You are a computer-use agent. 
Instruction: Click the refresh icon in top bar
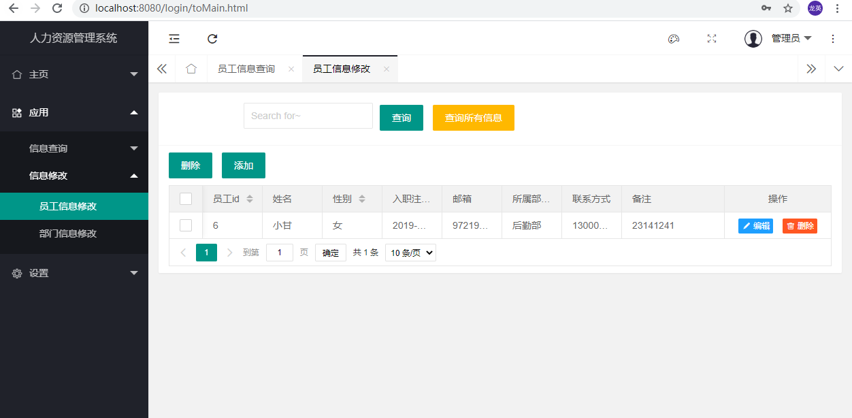(212, 39)
